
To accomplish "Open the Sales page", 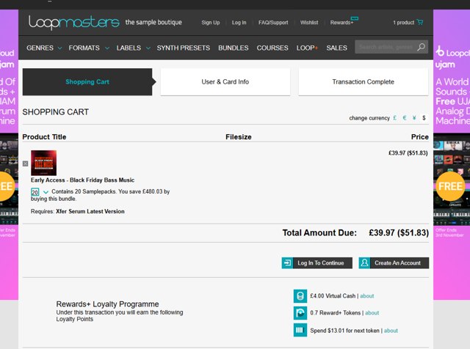I will pyautogui.click(x=336, y=48).
